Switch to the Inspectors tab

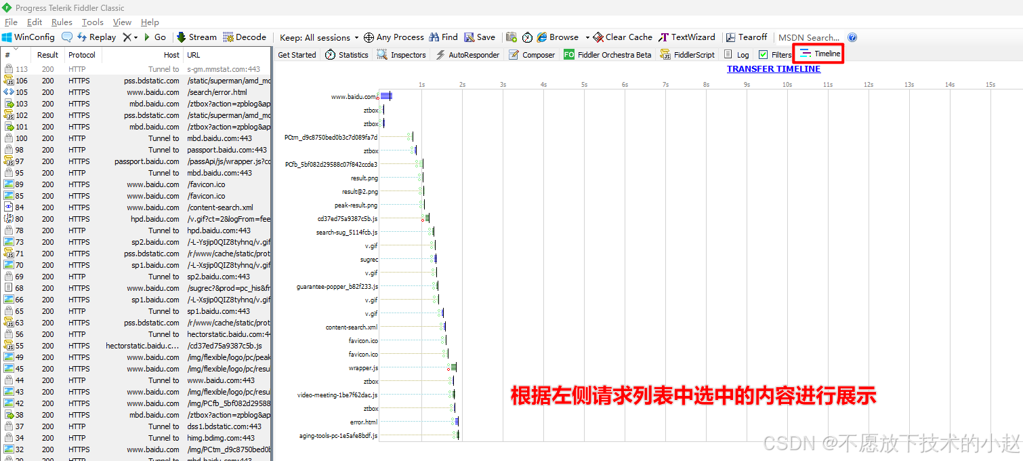click(401, 55)
